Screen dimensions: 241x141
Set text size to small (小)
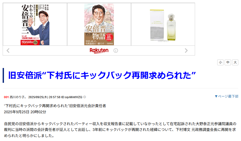click(x=220, y=62)
